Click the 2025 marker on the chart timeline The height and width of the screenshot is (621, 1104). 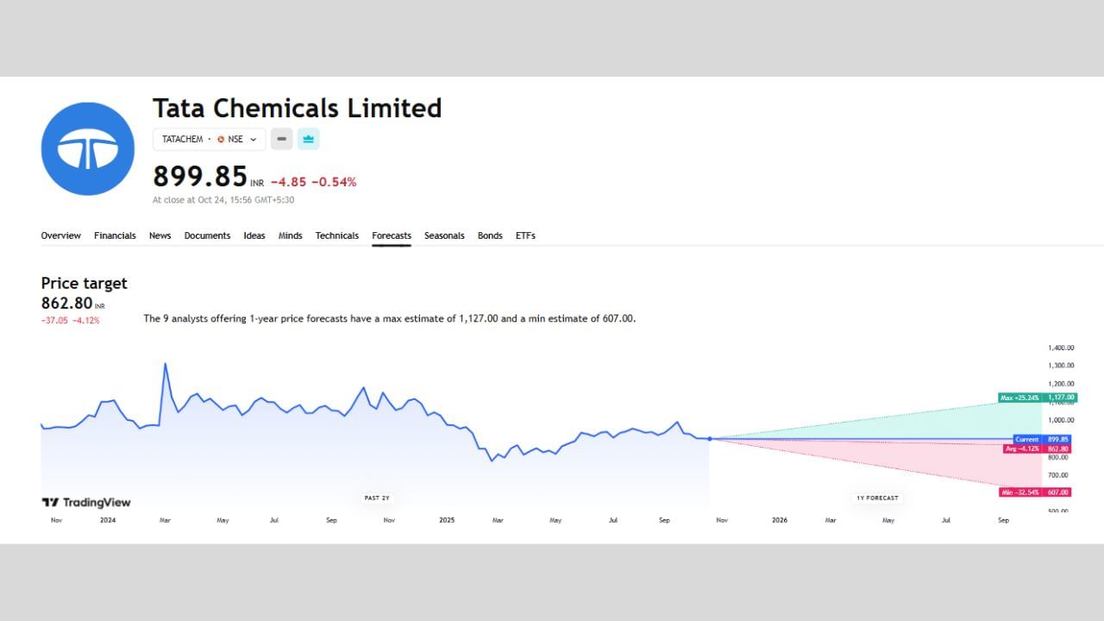coord(447,520)
